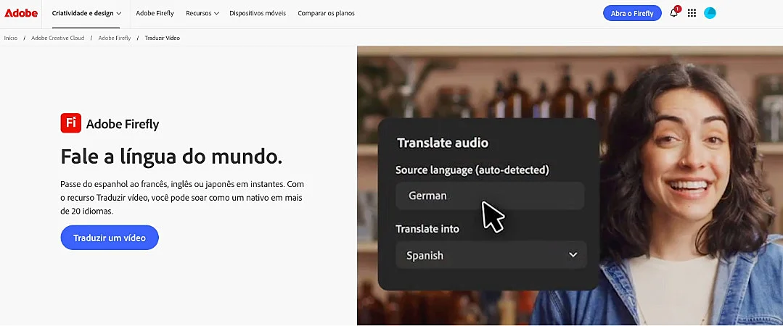Click the Traduzir Vídeo breadcrumb text
This screenshot has width=783, height=326.
(x=163, y=38)
